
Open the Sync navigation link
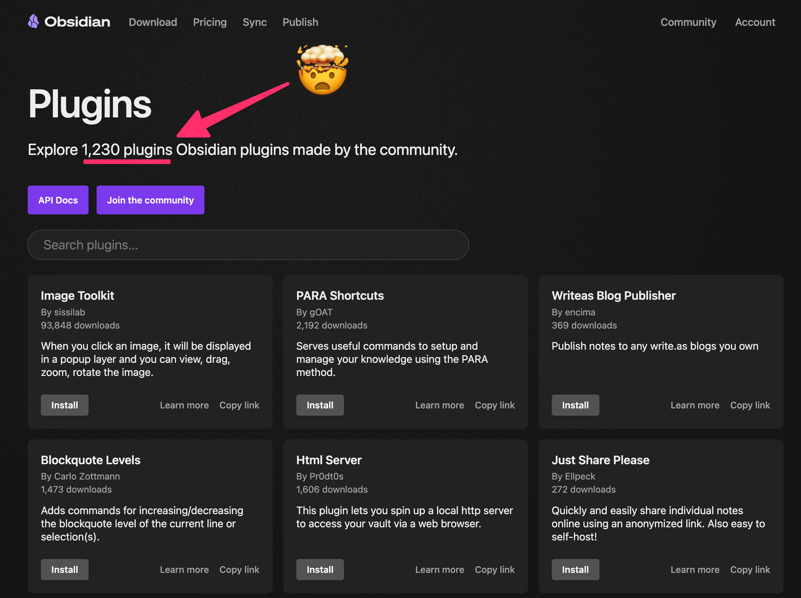click(x=254, y=22)
